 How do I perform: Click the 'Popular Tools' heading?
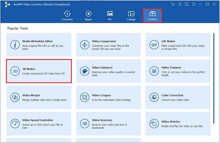[x=18, y=28]
